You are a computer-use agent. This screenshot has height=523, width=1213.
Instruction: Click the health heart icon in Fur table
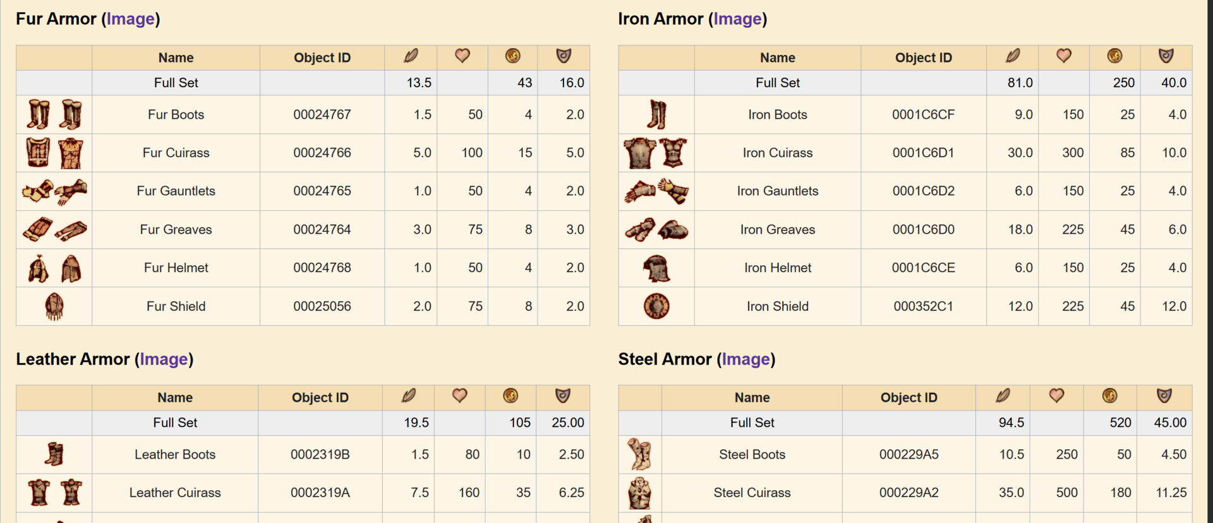click(462, 56)
